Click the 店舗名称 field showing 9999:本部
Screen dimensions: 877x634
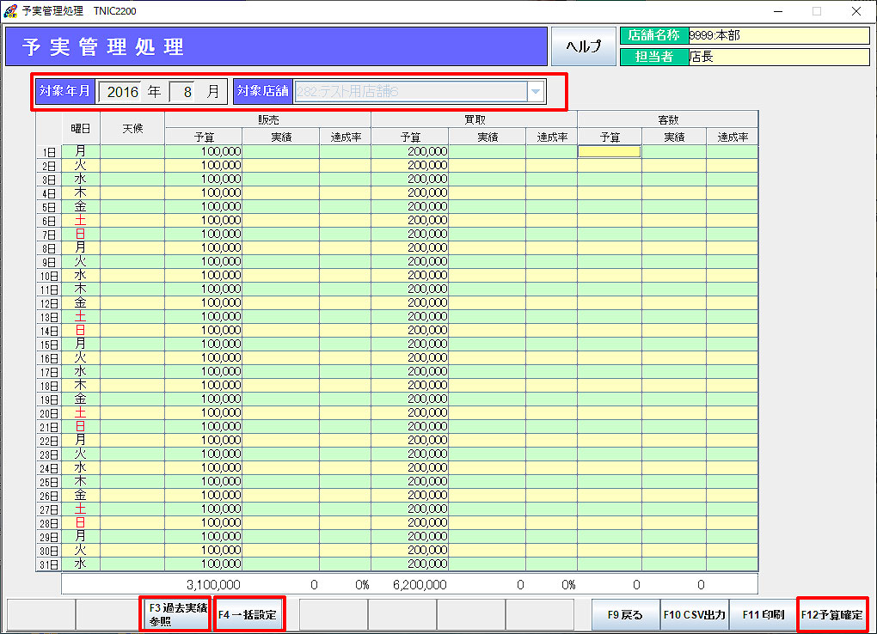pos(778,35)
